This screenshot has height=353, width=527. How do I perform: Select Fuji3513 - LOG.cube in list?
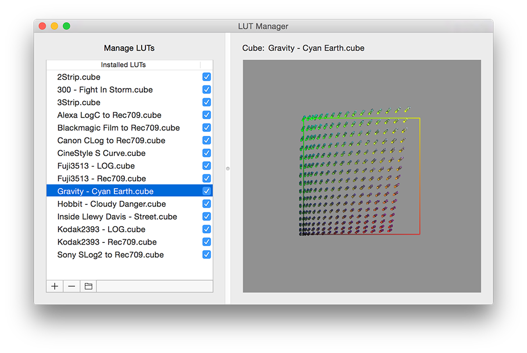click(96, 166)
